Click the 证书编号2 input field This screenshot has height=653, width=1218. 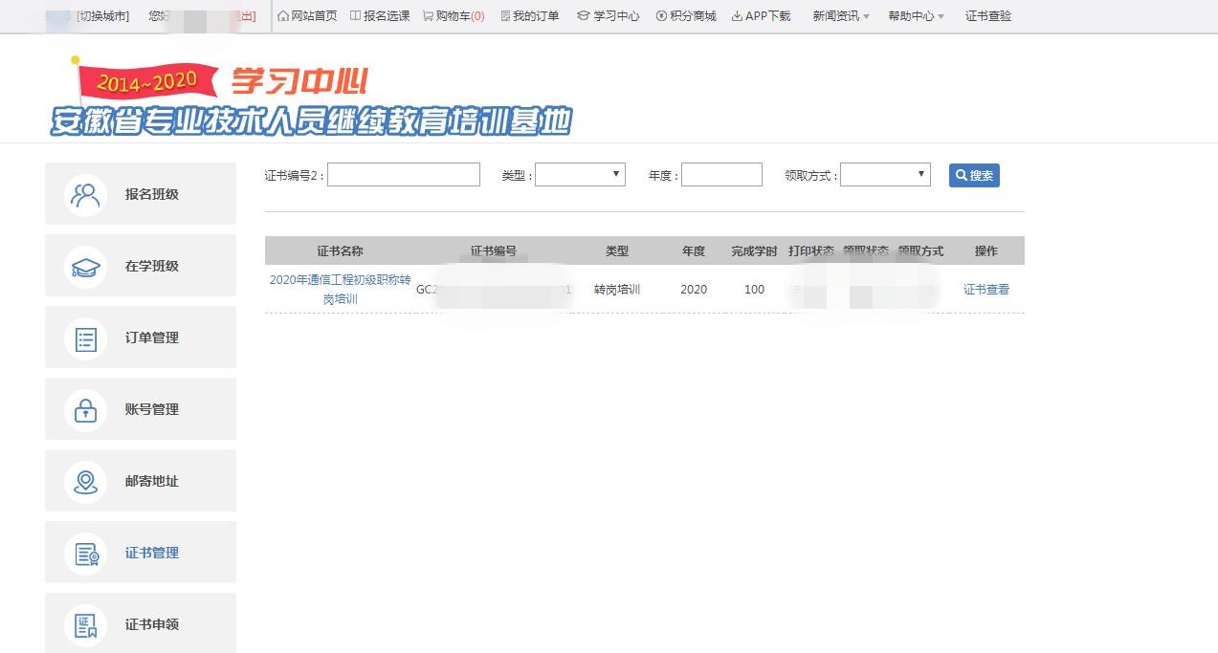[x=403, y=175]
